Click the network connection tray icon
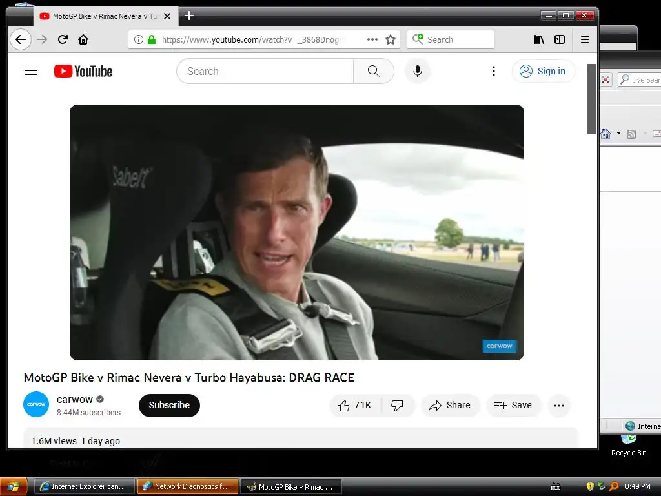This screenshot has width=661, height=496. point(602,486)
